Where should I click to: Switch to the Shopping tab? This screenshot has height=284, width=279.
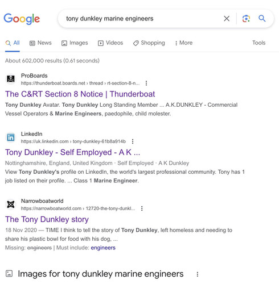pos(149,43)
